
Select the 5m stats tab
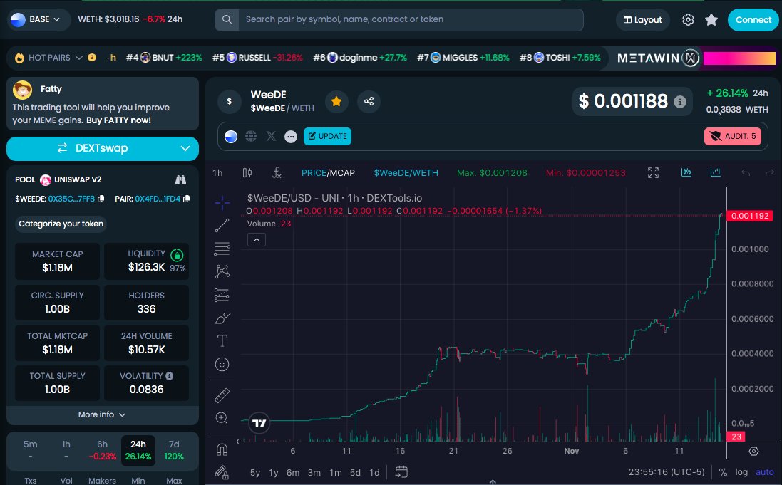click(x=31, y=449)
